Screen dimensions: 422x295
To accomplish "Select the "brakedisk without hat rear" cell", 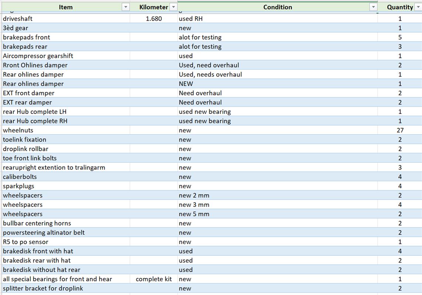I will click(66, 270).
